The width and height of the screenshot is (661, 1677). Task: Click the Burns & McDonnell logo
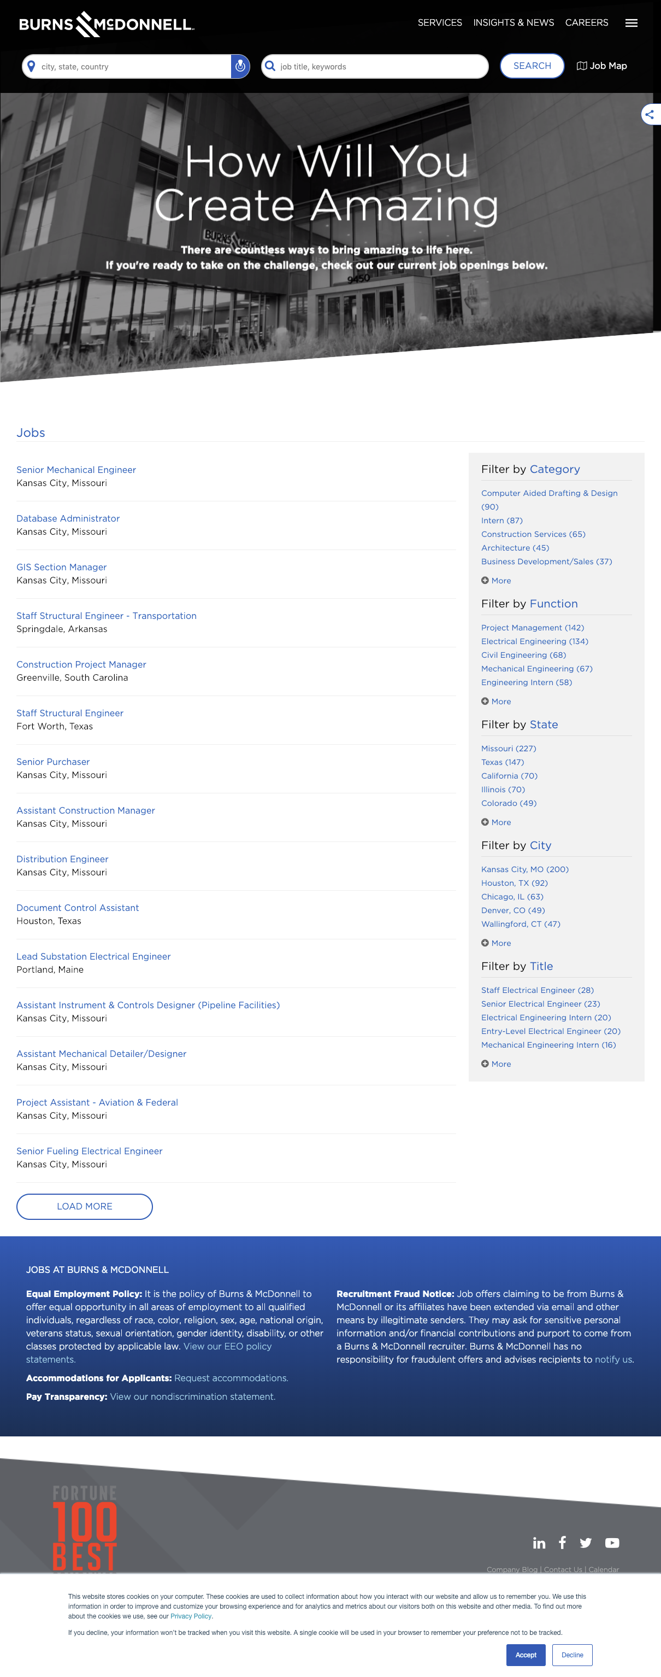point(107,24)
